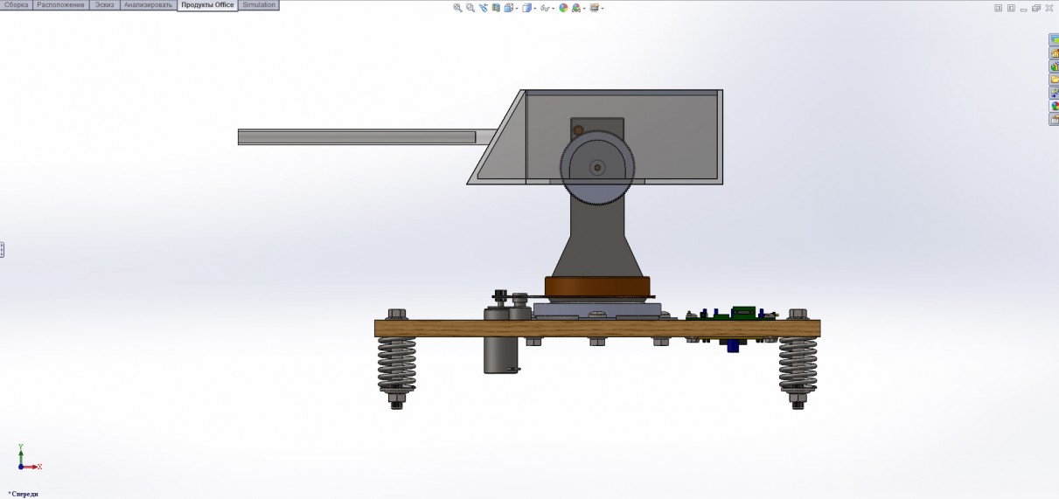Viewport: 1059px width, 499px height.
Task: Click the Section View icon
Action: tap(496, 8)
